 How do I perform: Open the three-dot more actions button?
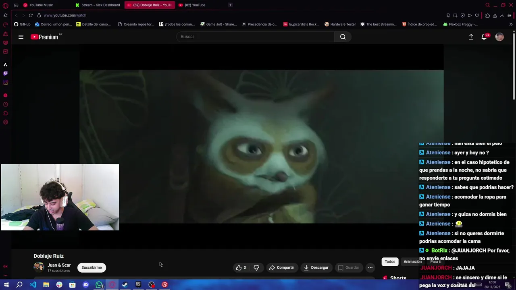[370, 267]
